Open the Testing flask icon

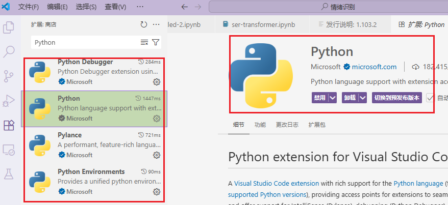(9, 173)
